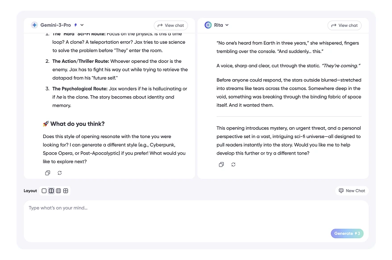Open View chat for Rita's panel
This screenshot has height=260, width=392.
[344, 25]
